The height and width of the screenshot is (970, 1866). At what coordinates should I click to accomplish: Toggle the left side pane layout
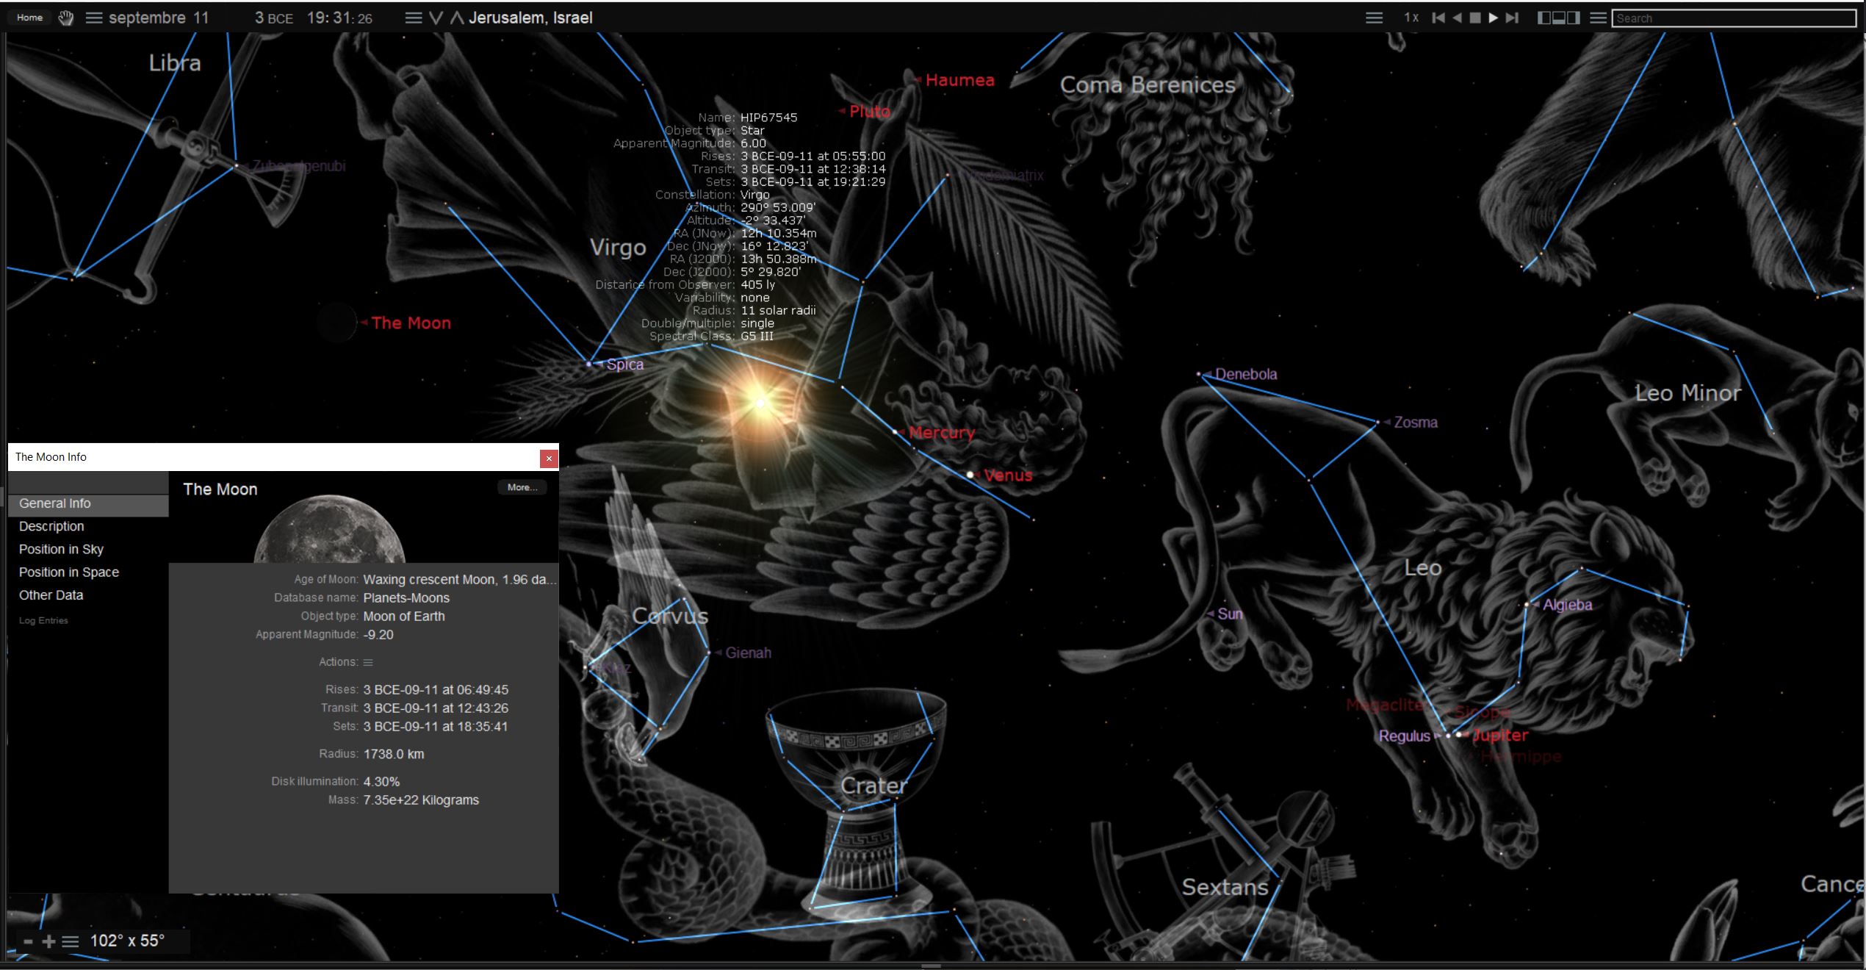(x=1543, y=18)
